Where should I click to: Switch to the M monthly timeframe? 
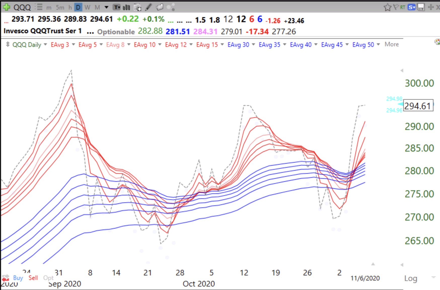tap(97, 7)
